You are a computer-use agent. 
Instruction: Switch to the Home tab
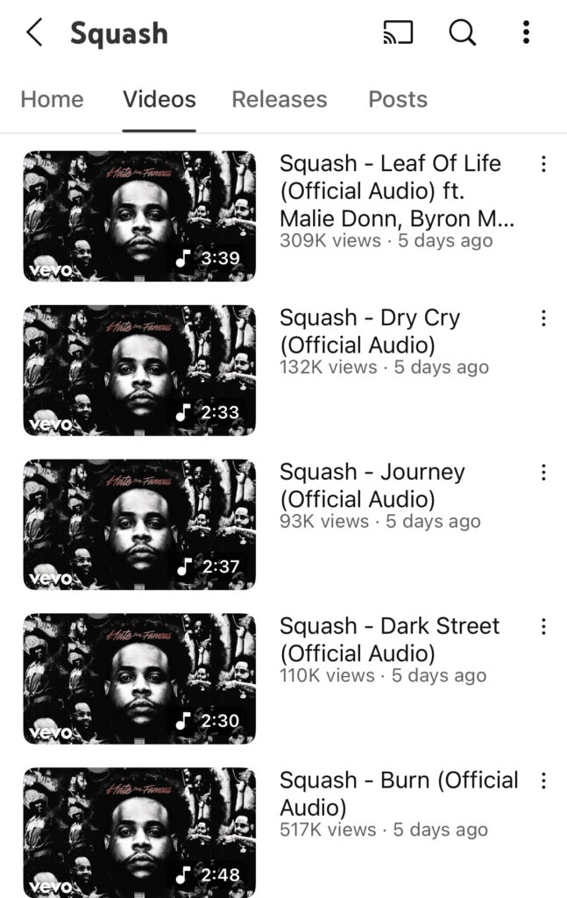(x=52, y=100)
